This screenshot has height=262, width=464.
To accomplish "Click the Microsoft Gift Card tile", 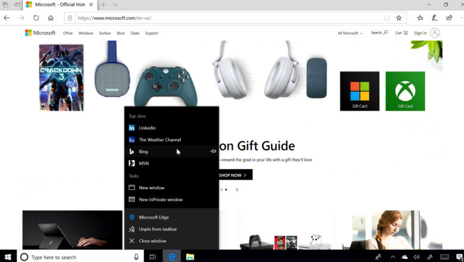I will coord(359,91).
